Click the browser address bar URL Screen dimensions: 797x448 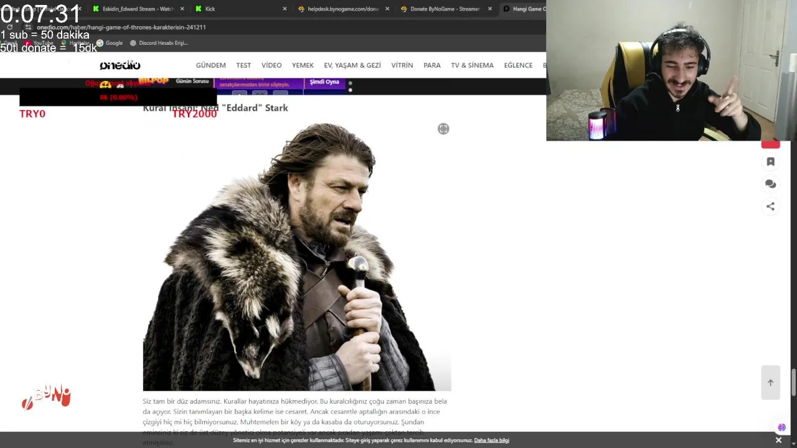121,27
